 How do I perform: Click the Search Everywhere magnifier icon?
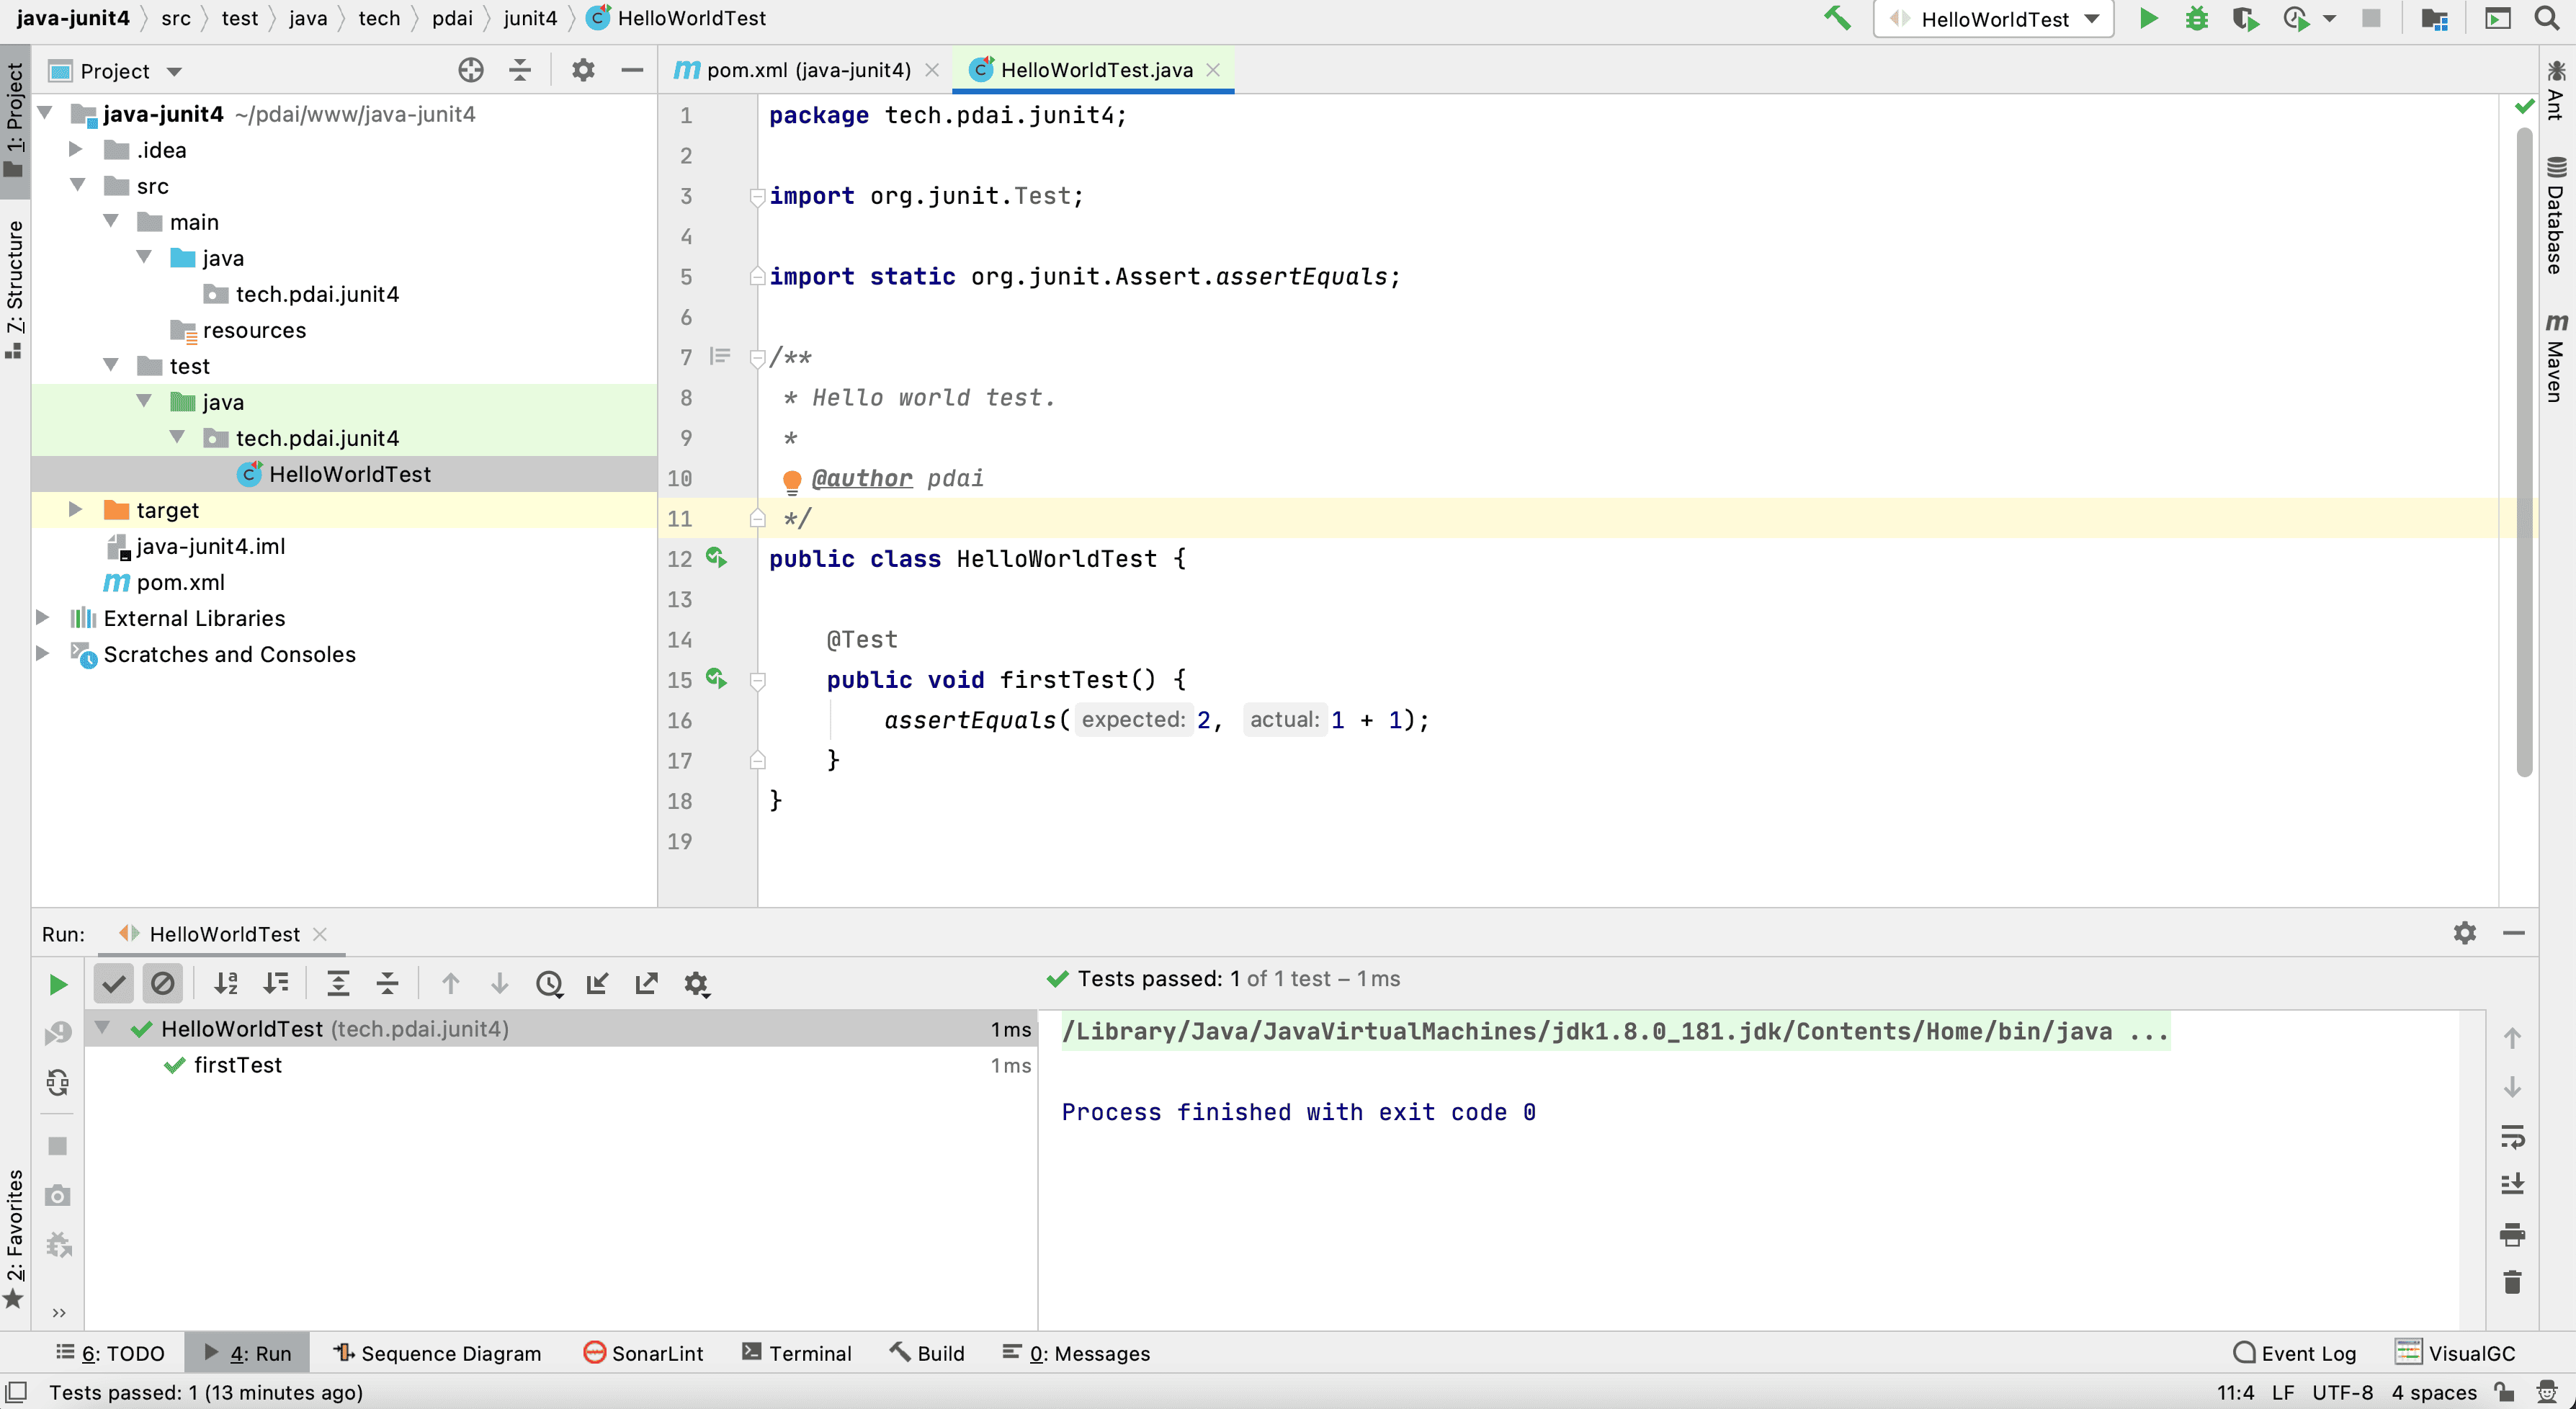click(x=2546, y=18)
